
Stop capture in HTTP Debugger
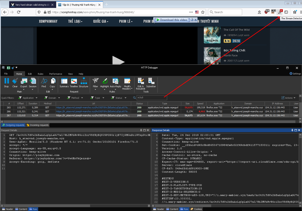pyautogui.click(x=6, y=83)
